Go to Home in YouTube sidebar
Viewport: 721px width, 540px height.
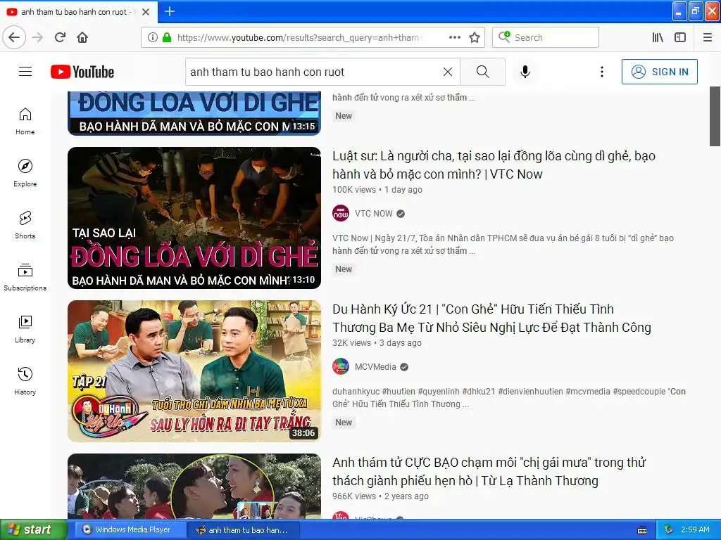[x=25, y=121]
